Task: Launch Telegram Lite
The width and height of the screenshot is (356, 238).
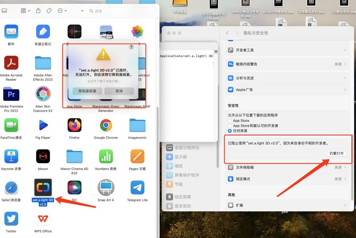Action: 137,188
